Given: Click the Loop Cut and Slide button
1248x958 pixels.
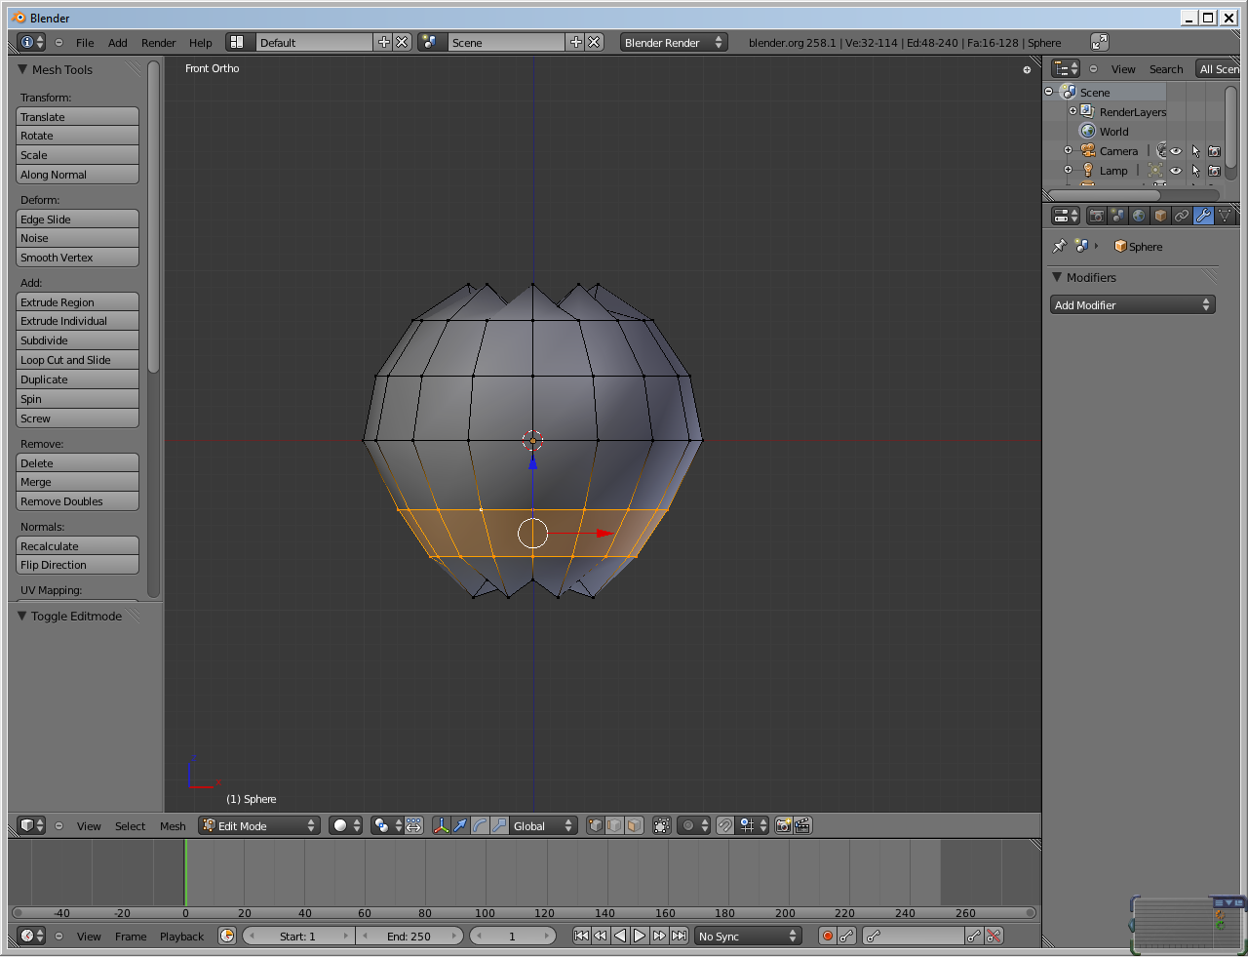Looking at the screenshot, I should point(77,359).
